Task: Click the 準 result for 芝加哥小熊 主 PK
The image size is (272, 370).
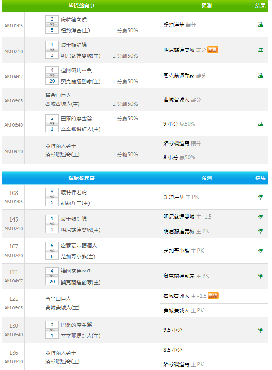Action: tap(260, 251)
